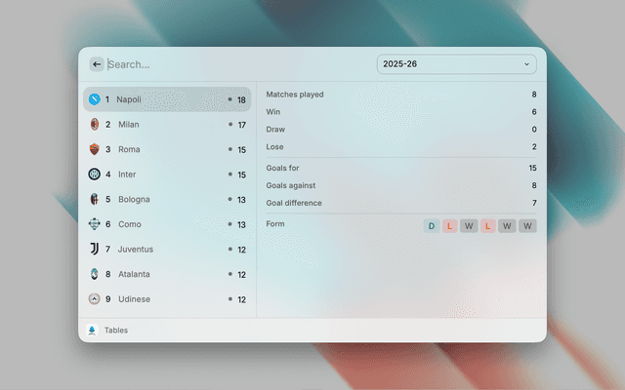Click the Napoli club crest icon

coord(95,99)
